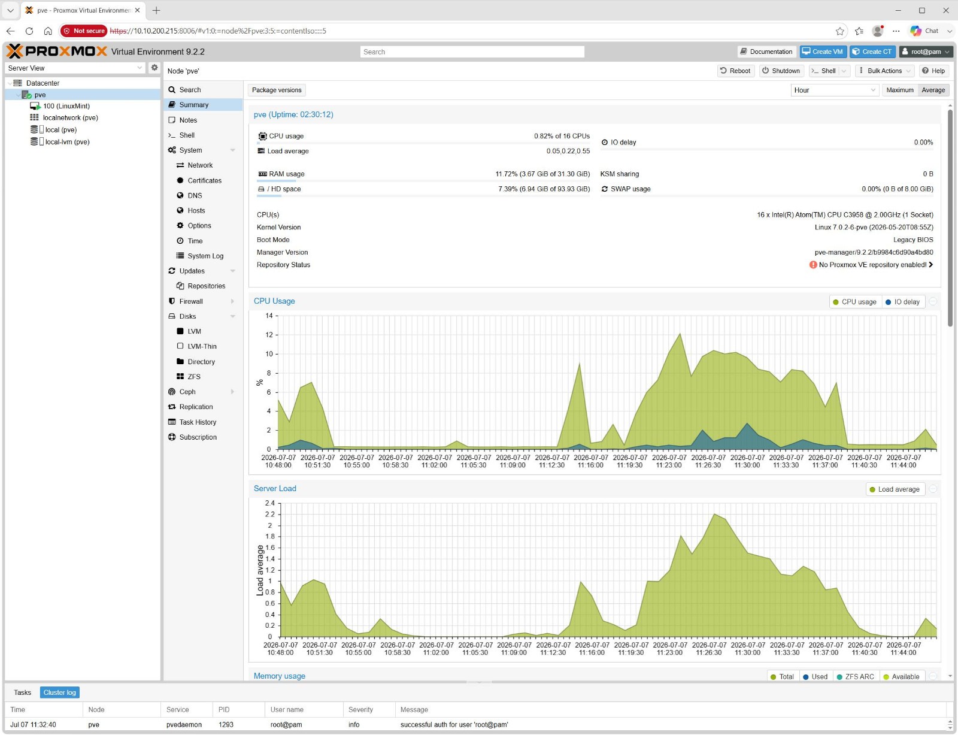Click the Repositories files icon
Viewport: 958px width, 735px height.
180,286
